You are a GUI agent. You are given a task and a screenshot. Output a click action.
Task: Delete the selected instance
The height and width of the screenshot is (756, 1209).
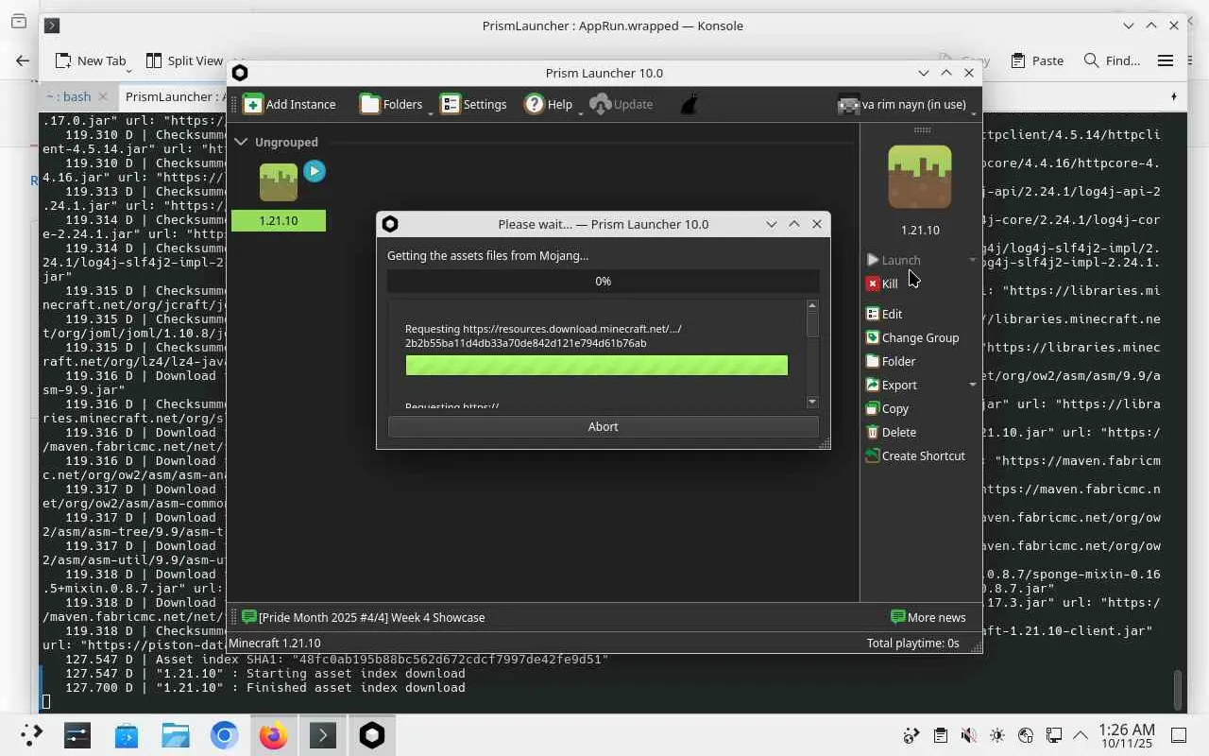tap(891, 432)
